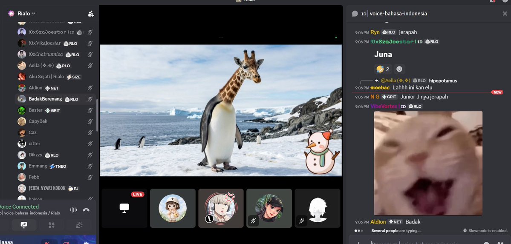
Task: Click the muted mic icon on Dikzzy row
Action: tap(90, 155)
